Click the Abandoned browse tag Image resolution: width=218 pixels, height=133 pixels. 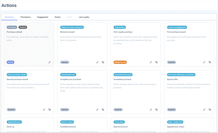123,75
